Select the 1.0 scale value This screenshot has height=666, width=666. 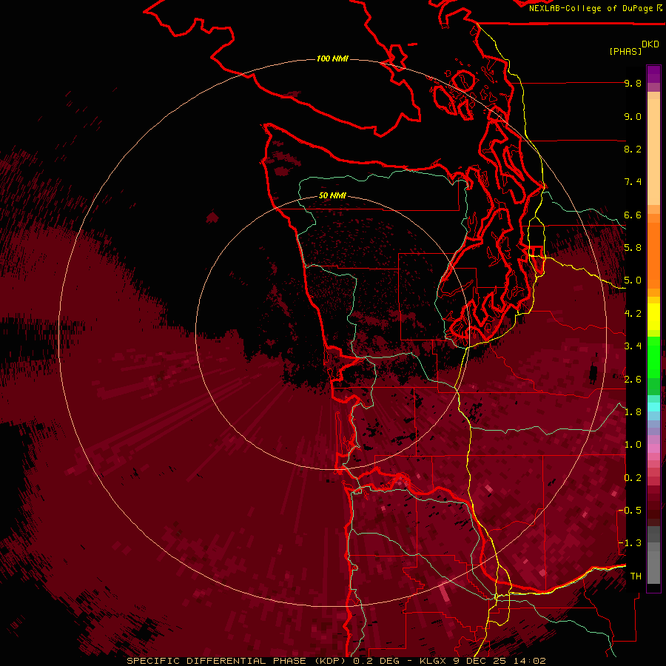tap(633, 445)
